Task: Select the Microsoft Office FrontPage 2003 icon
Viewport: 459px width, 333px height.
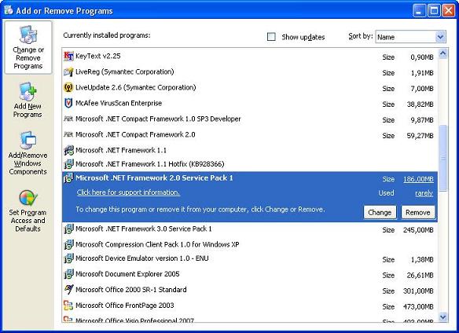Action: click(68, 306)
